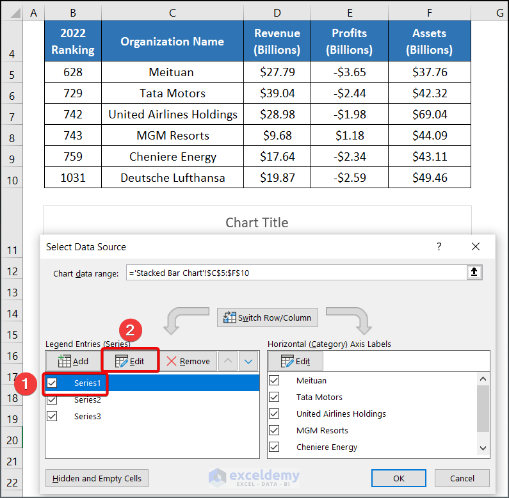Screen dimensions: 509x498
Task: Click profit cell -$3.65
Action: click(x=350, y=72)
